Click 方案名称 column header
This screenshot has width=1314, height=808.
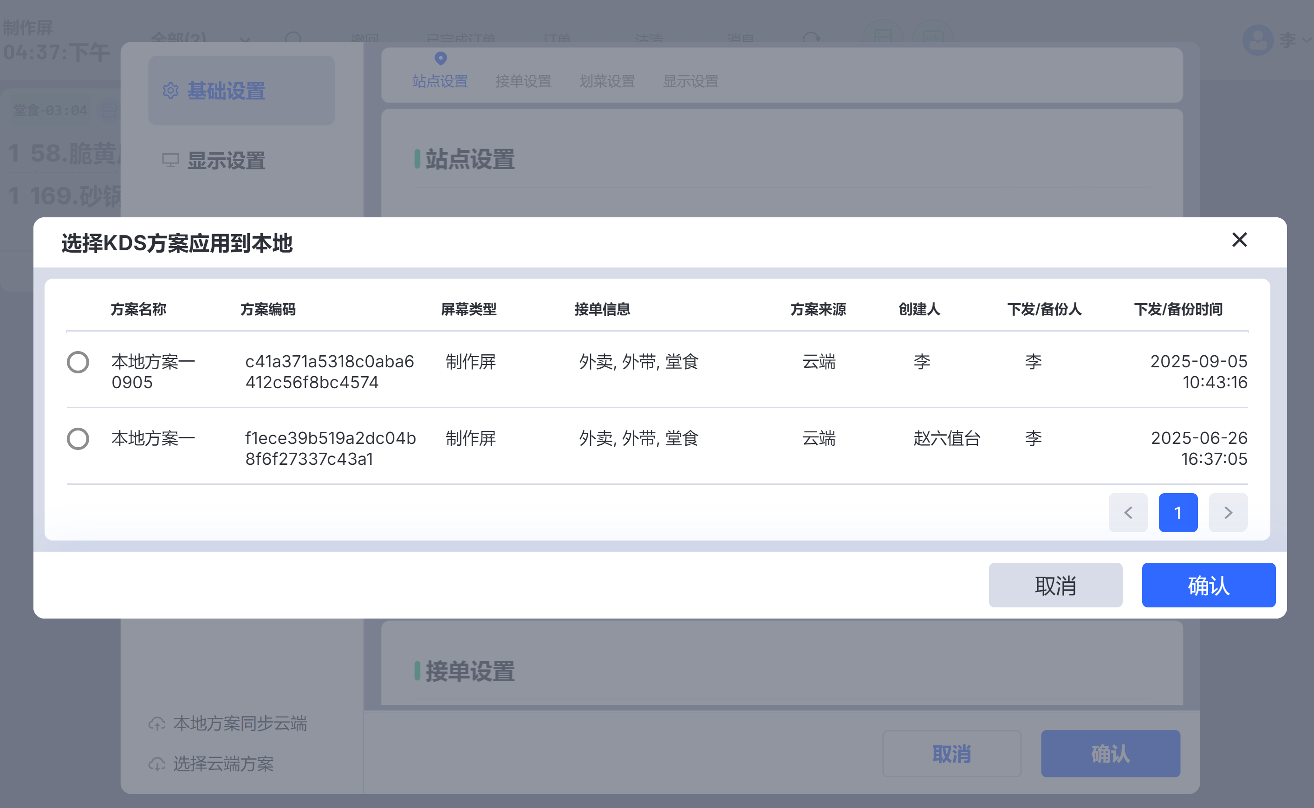[138, 309]
